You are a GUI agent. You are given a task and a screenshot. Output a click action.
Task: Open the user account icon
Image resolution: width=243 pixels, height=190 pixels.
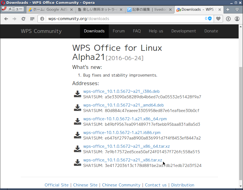point(237,19)
